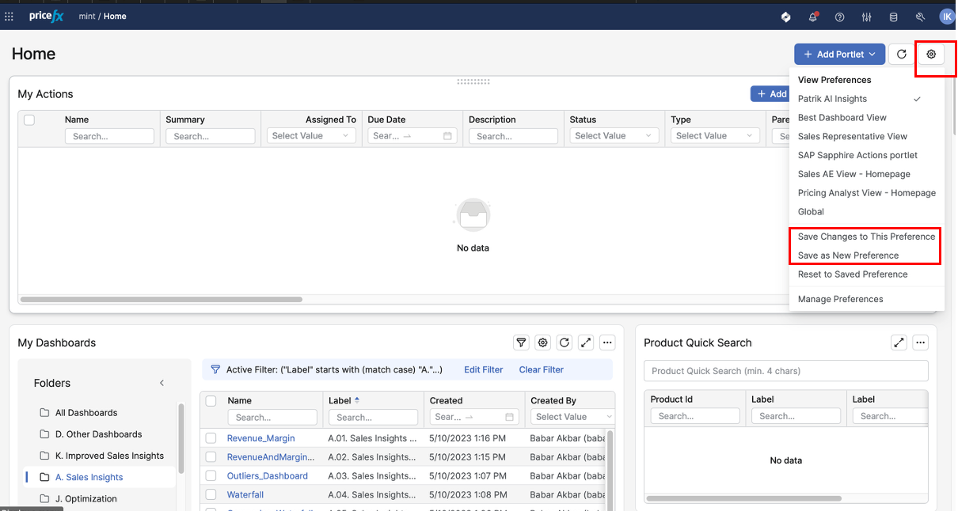Open the My Dashboards more options ellipsis

pos(607,343)
